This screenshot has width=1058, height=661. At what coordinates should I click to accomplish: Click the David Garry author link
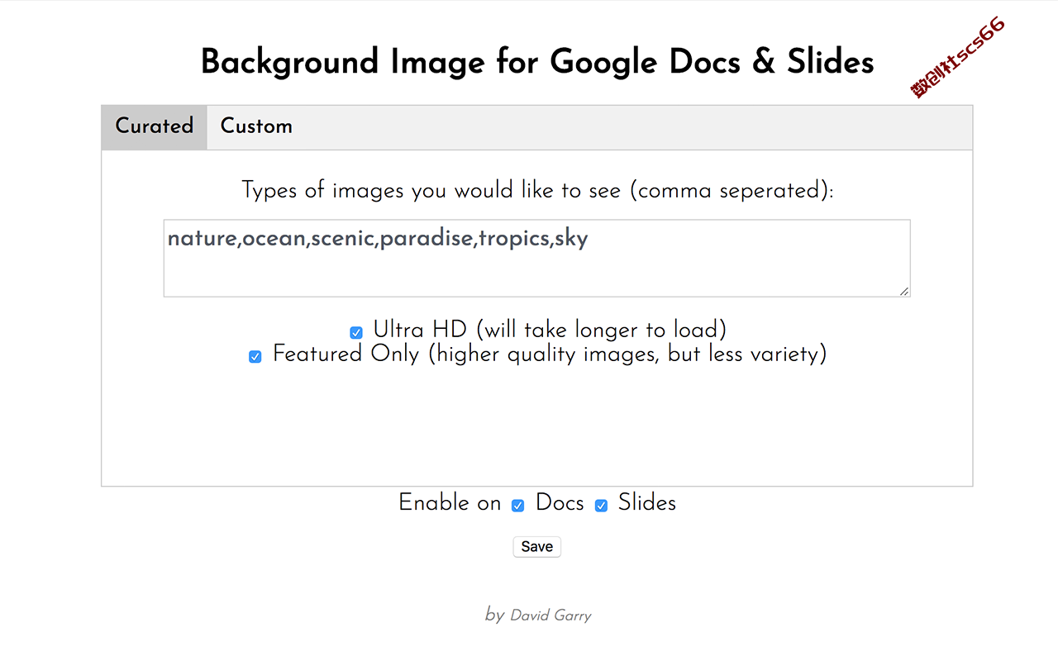(x=550, y=616)
